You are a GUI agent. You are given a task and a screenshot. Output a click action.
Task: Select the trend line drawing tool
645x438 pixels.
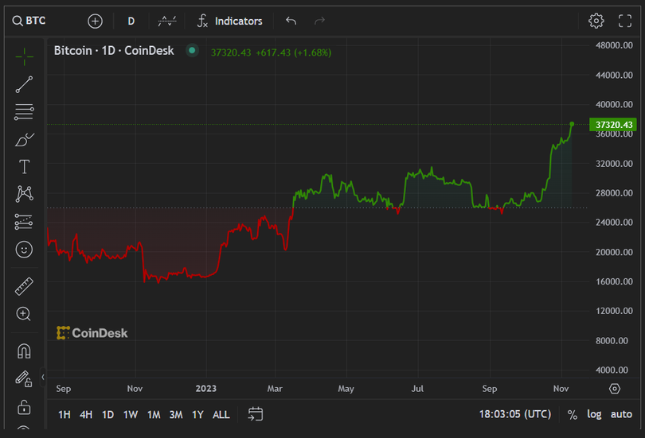[24, 84]
